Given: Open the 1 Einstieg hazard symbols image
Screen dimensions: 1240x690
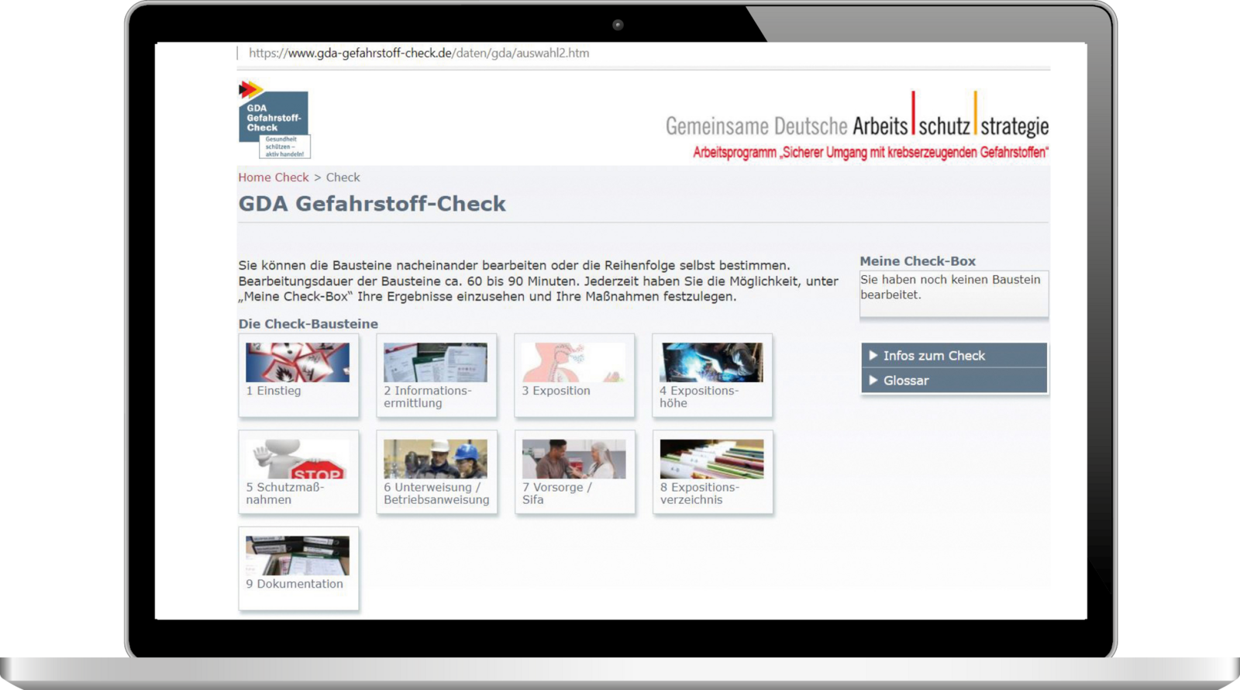Looking at the screenshot, I should pos(298,362).
